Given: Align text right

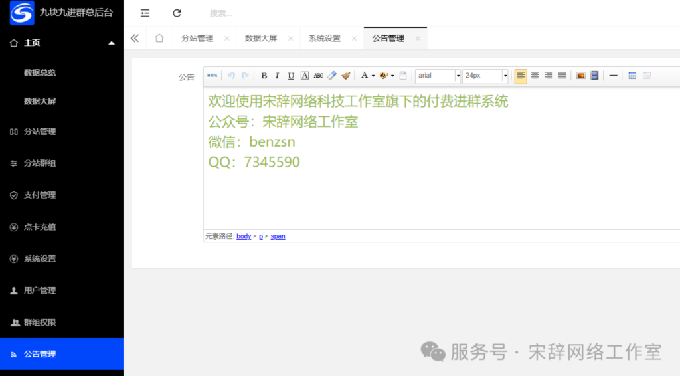Looking at the screenshot, I should tap(549, 76).
